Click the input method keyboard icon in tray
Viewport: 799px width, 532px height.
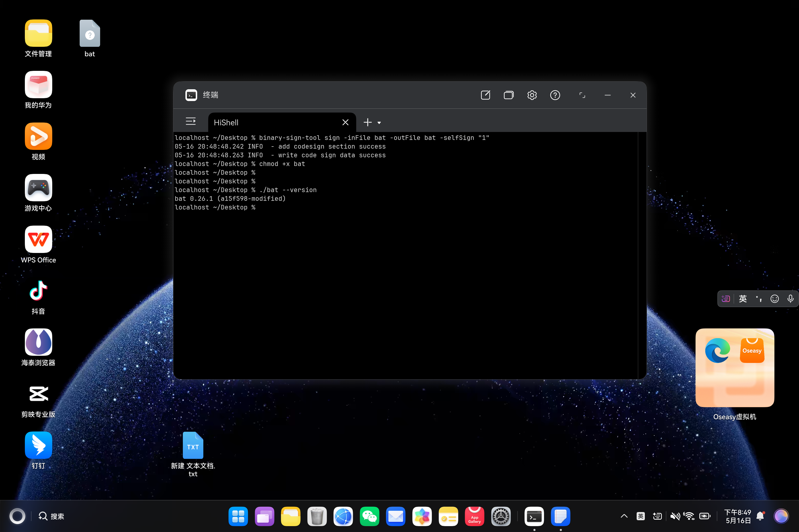657,516
